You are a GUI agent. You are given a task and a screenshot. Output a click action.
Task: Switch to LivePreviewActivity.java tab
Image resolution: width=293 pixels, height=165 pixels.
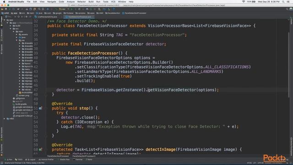47,17
